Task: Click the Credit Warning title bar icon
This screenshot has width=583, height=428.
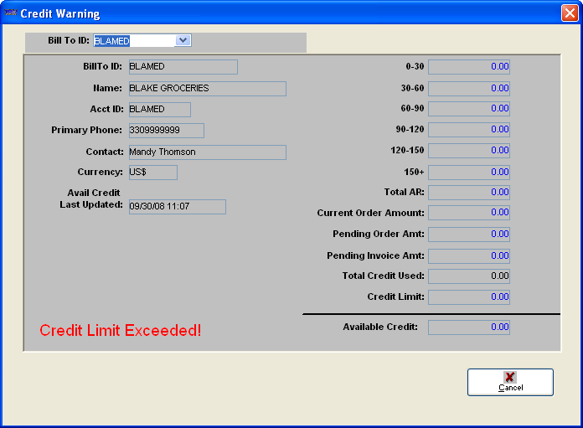Action: coord(10,13)
